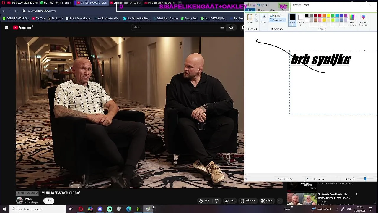Open the Windows Start menu
Screen dimensions: 378x213
(4, 209)
